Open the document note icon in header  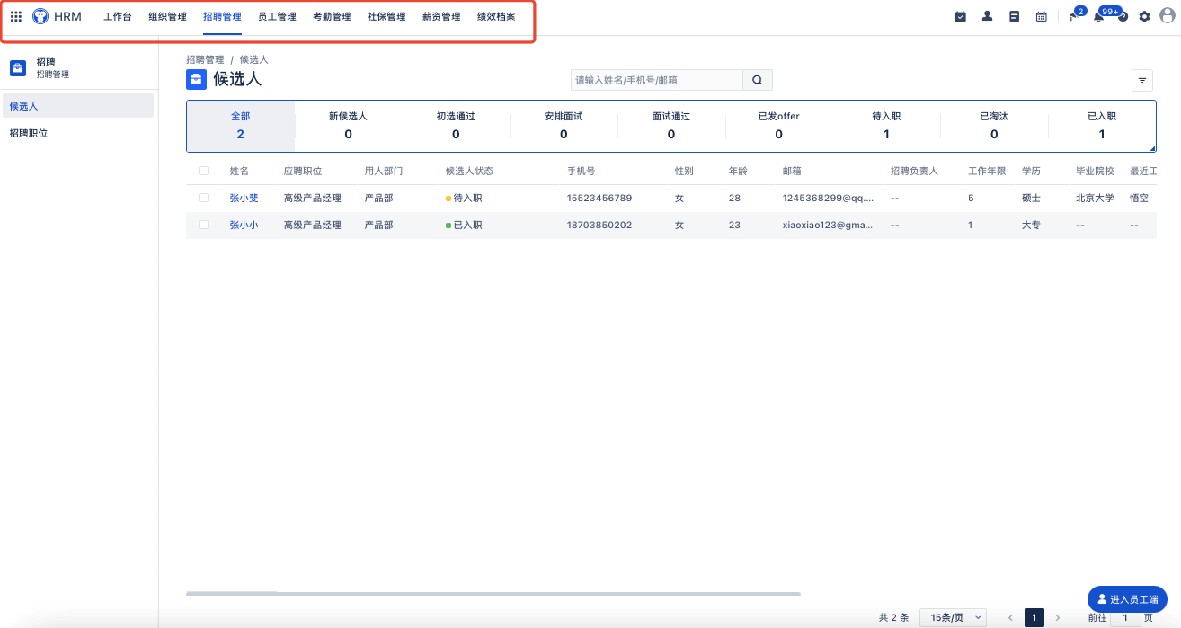[x=1014, y=16]
